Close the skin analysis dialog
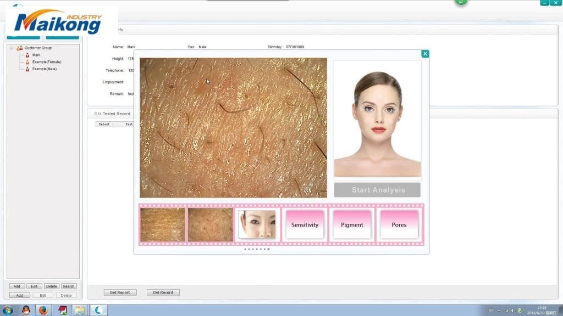The image size is (563, 316). pos(425,54)
